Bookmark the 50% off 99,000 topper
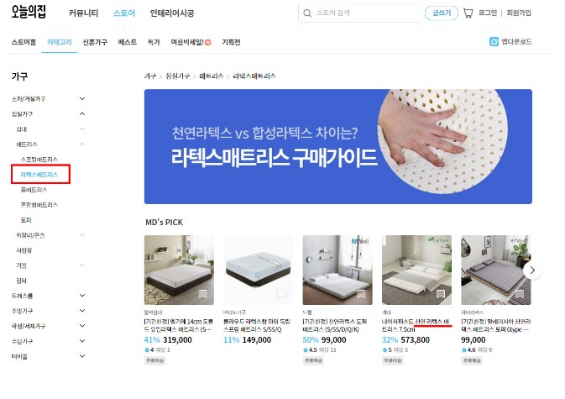The height and width of the screenshot is (399, 565). click(361, 295)
